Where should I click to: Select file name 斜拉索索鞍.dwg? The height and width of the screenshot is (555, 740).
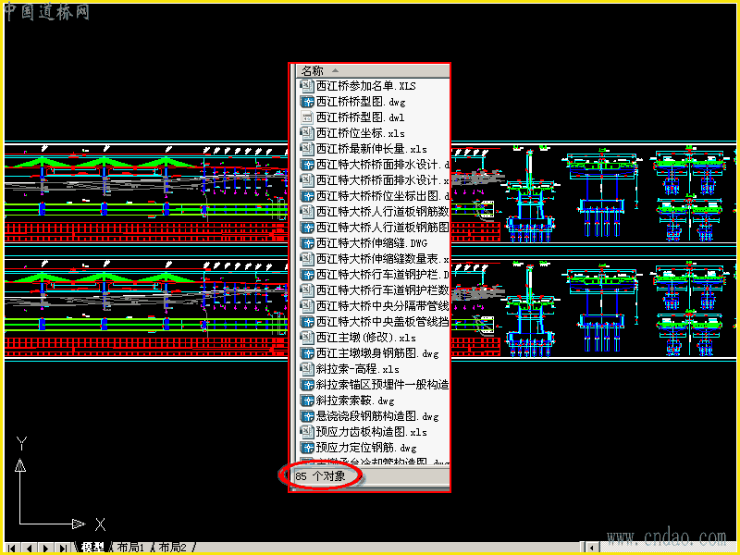pos(355,401)
